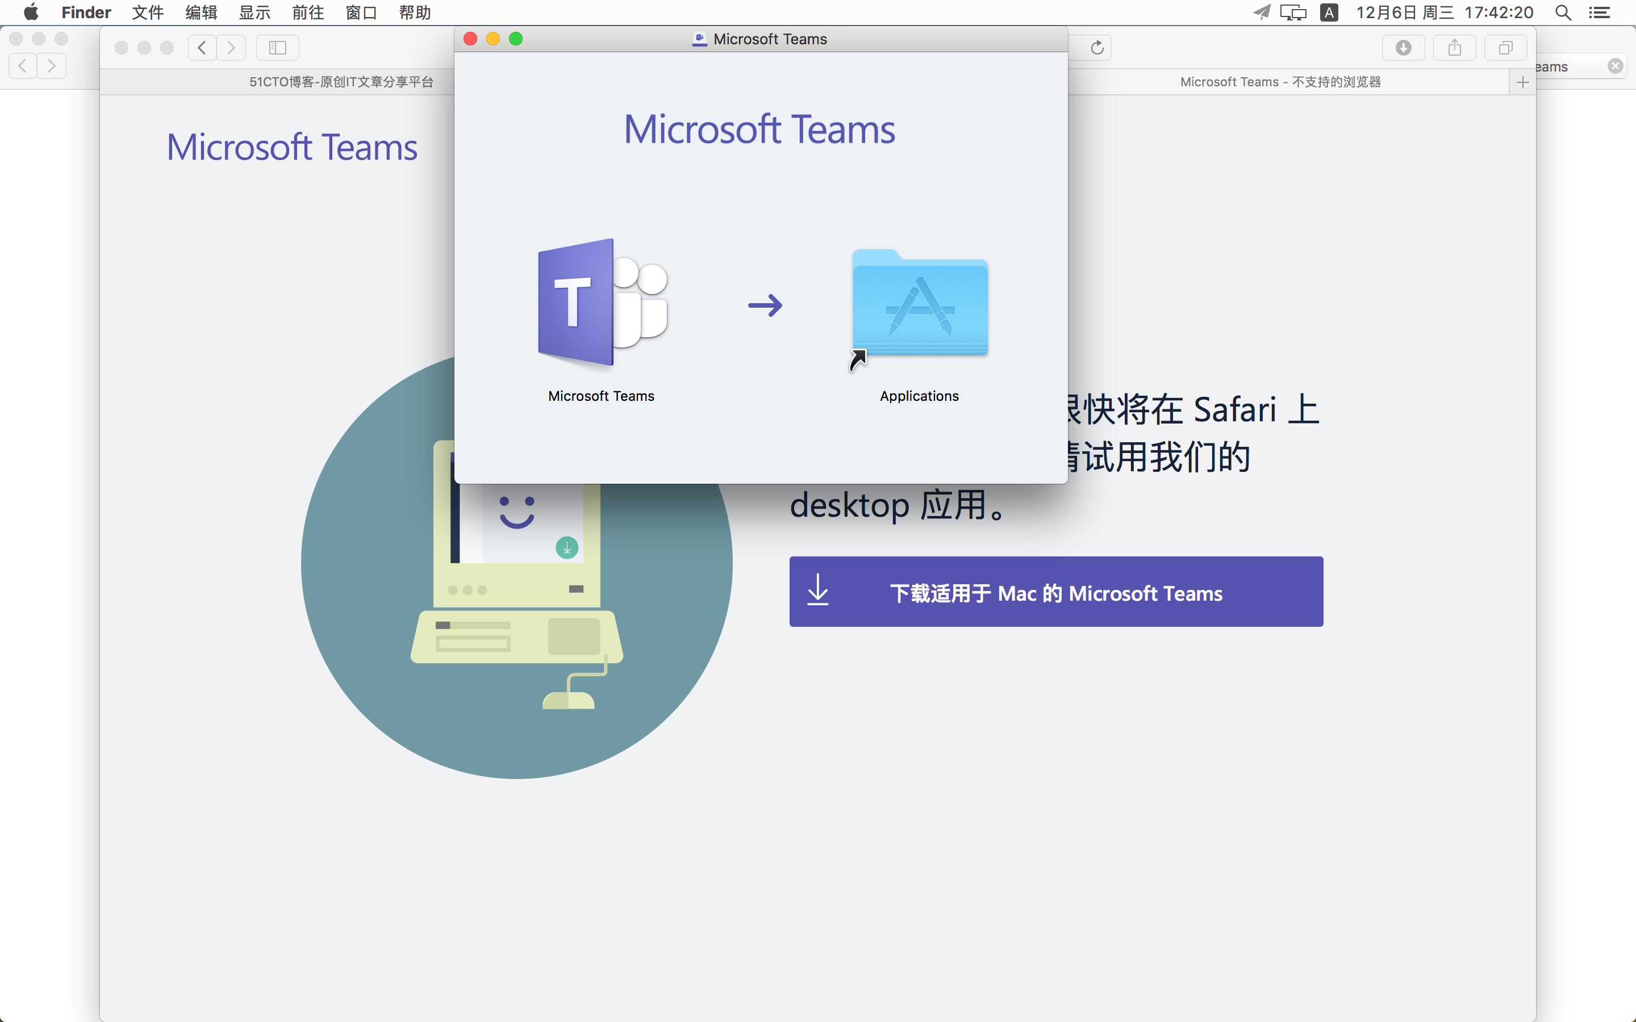Viewport: 1636px width, 1022px height.
Task: Show all tabs overview icon
Action: pos(1505,47)
